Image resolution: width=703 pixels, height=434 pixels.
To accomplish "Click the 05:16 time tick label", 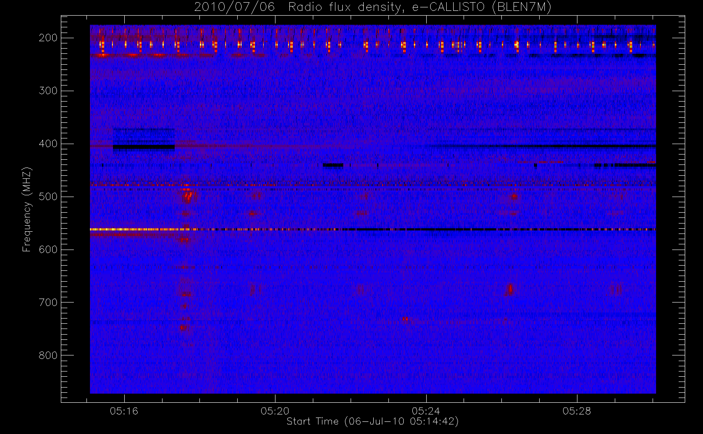I will click(x=124, y=411).
